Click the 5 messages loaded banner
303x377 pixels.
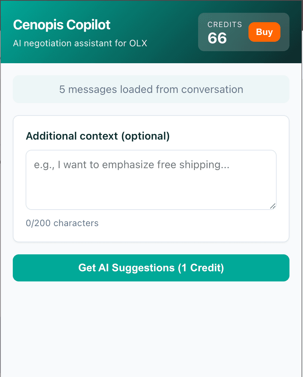(x=151, y=90)
